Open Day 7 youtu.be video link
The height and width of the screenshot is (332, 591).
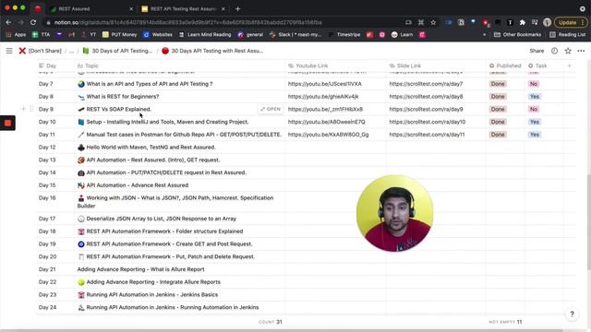[324, 84]
